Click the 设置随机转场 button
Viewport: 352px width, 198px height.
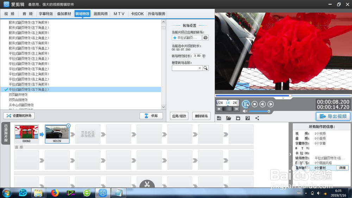19,116
